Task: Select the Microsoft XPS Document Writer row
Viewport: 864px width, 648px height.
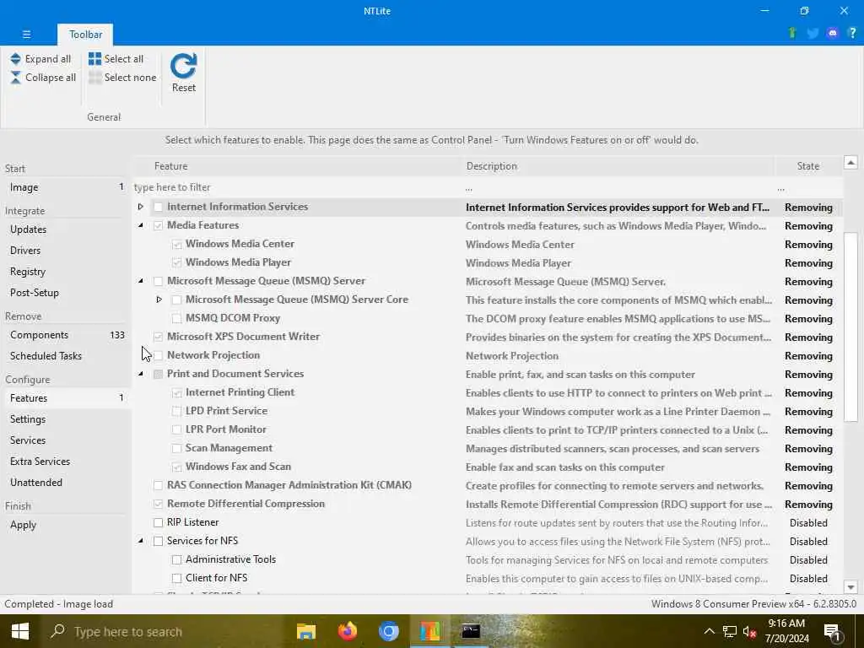Action: pos(489,337)
